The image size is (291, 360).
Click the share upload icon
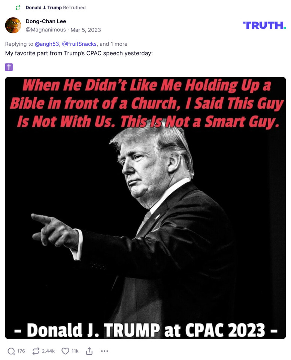point(89,351)
